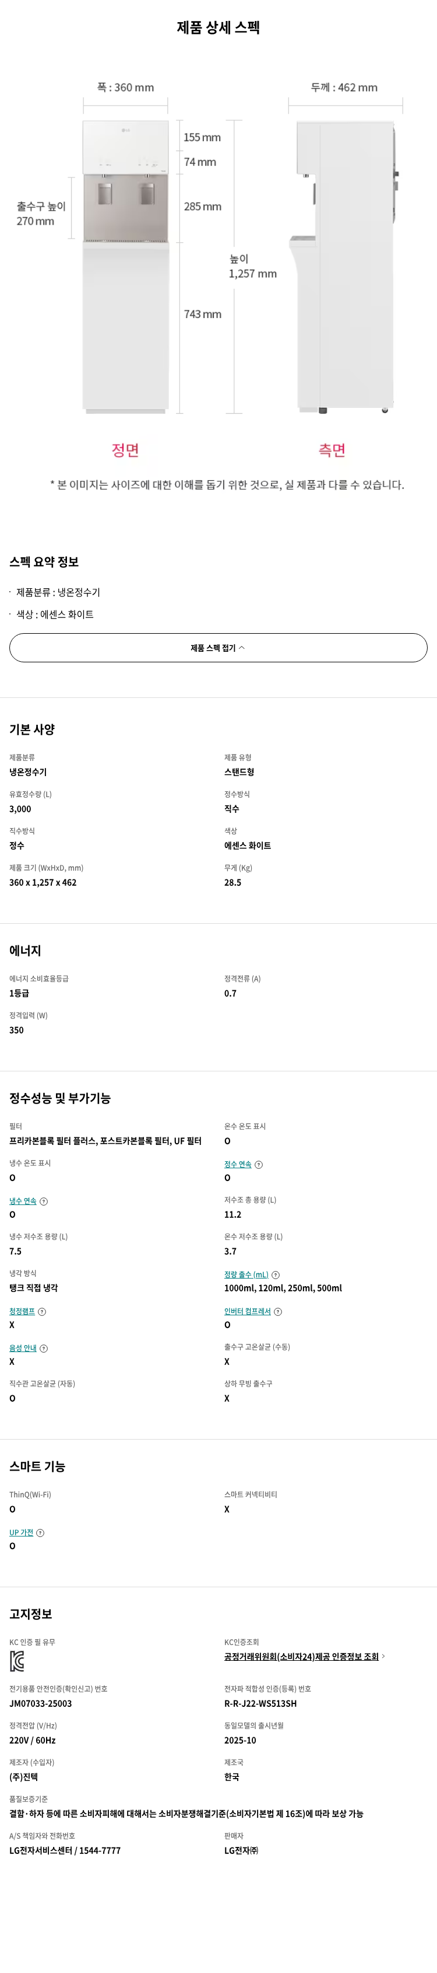Click the 제품 상세 스펙 page title
437x1973 pixels.
(x=218, y=29)
